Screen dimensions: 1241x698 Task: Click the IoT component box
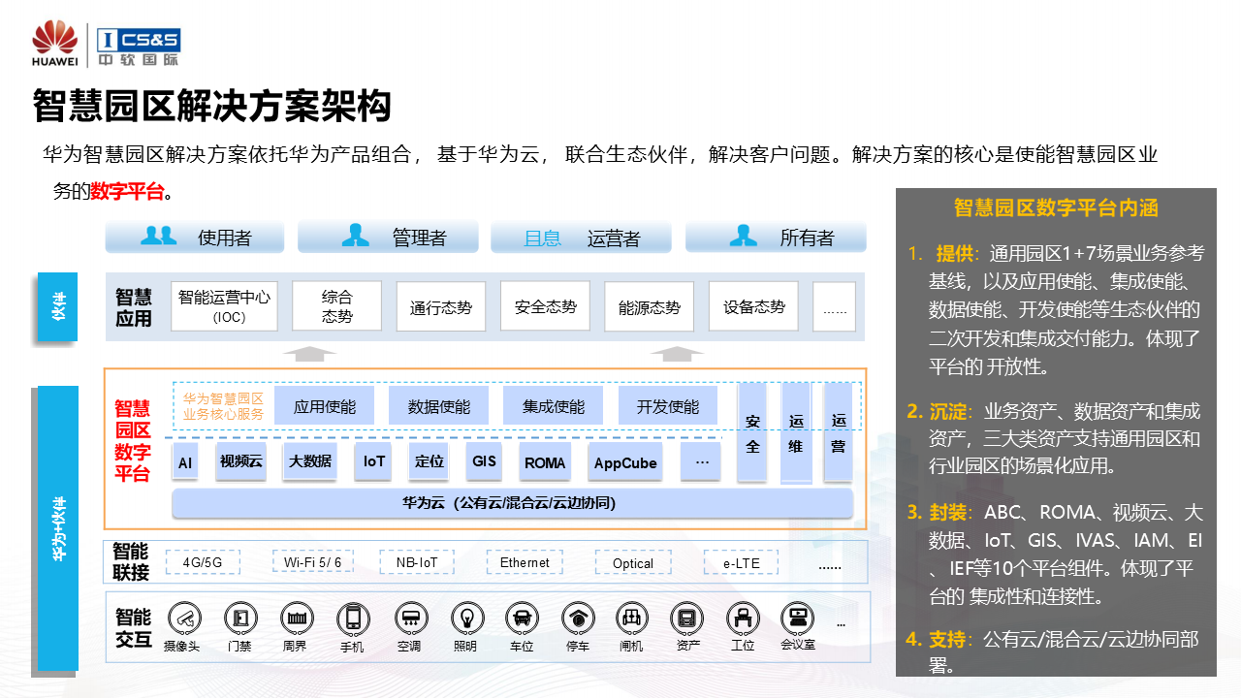point(374,461)
